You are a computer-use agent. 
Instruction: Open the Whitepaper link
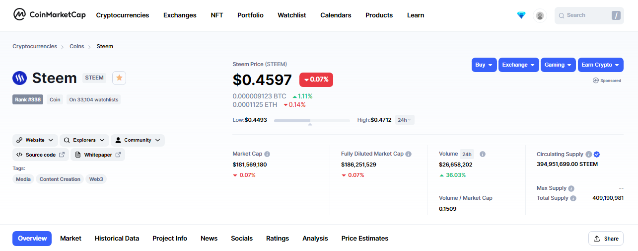(x=98, y=155)
